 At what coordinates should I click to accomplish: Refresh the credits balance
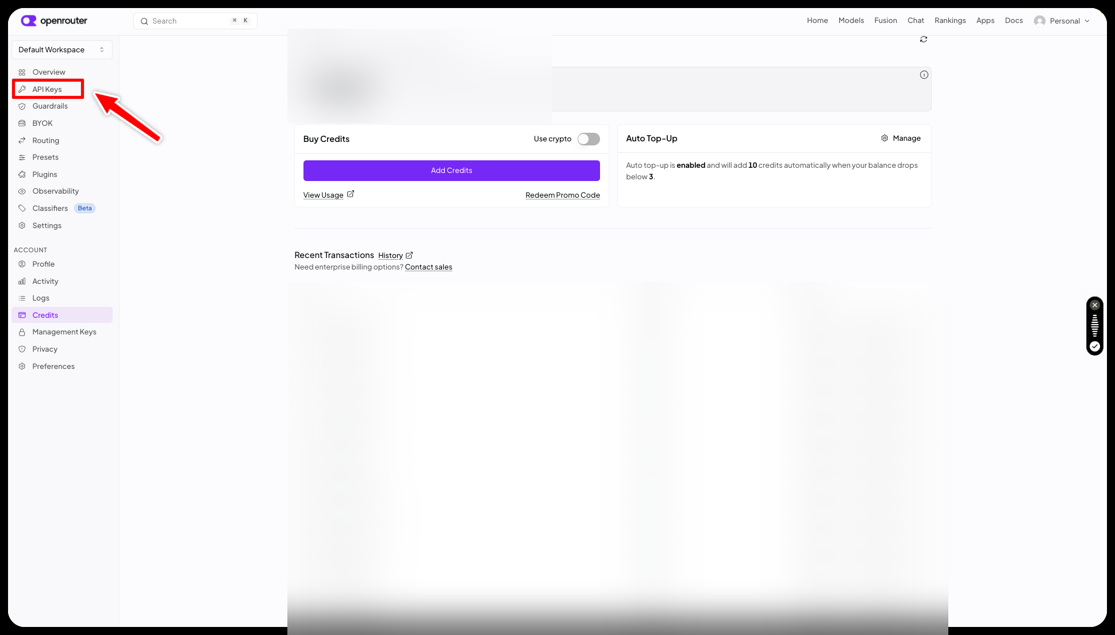[924, 39]
